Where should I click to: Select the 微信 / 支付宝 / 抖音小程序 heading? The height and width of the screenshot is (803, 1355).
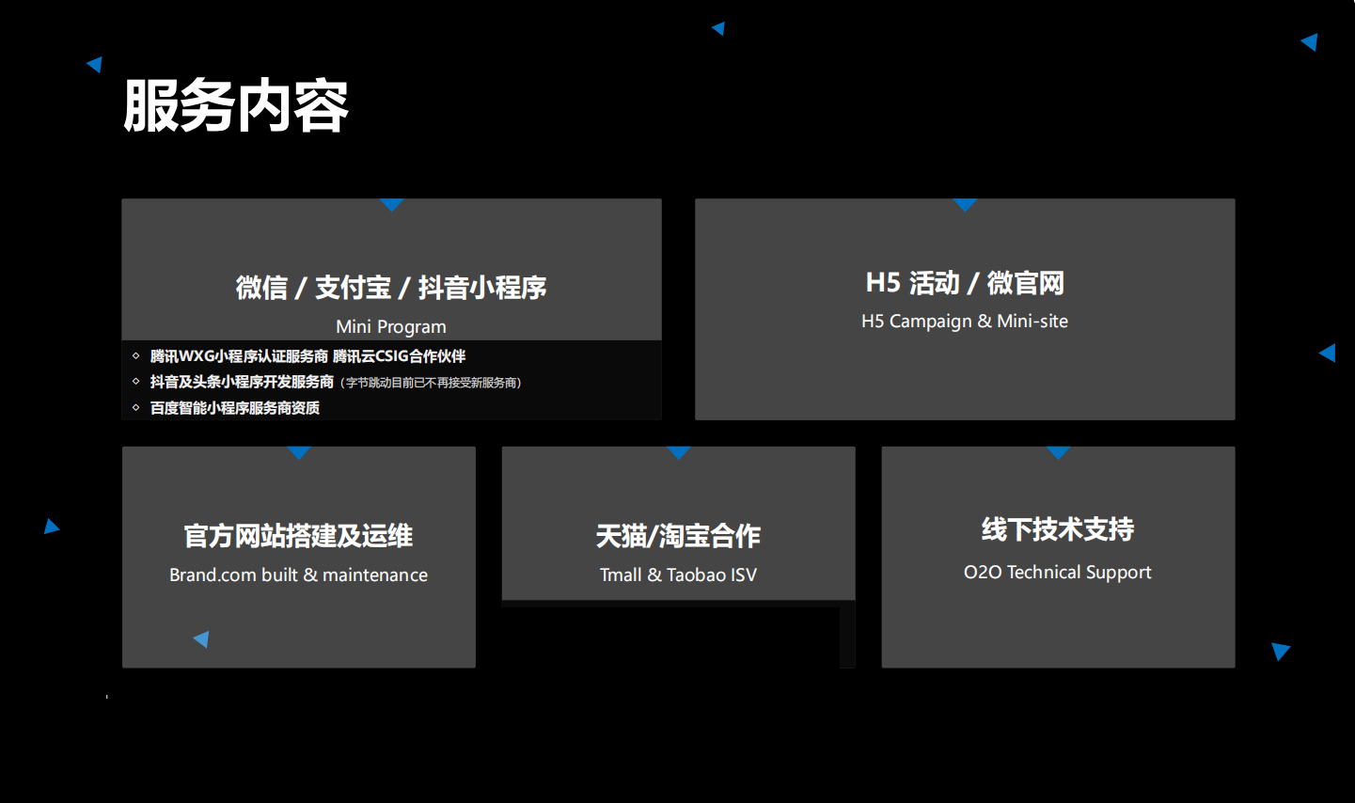pos(391,288)
